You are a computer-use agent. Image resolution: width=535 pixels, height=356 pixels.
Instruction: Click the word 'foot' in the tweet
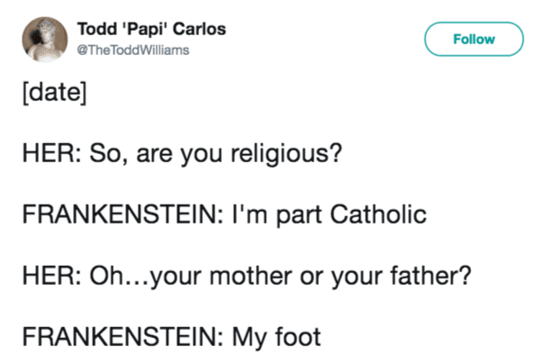pyautogui.click(x=298, y=336)
